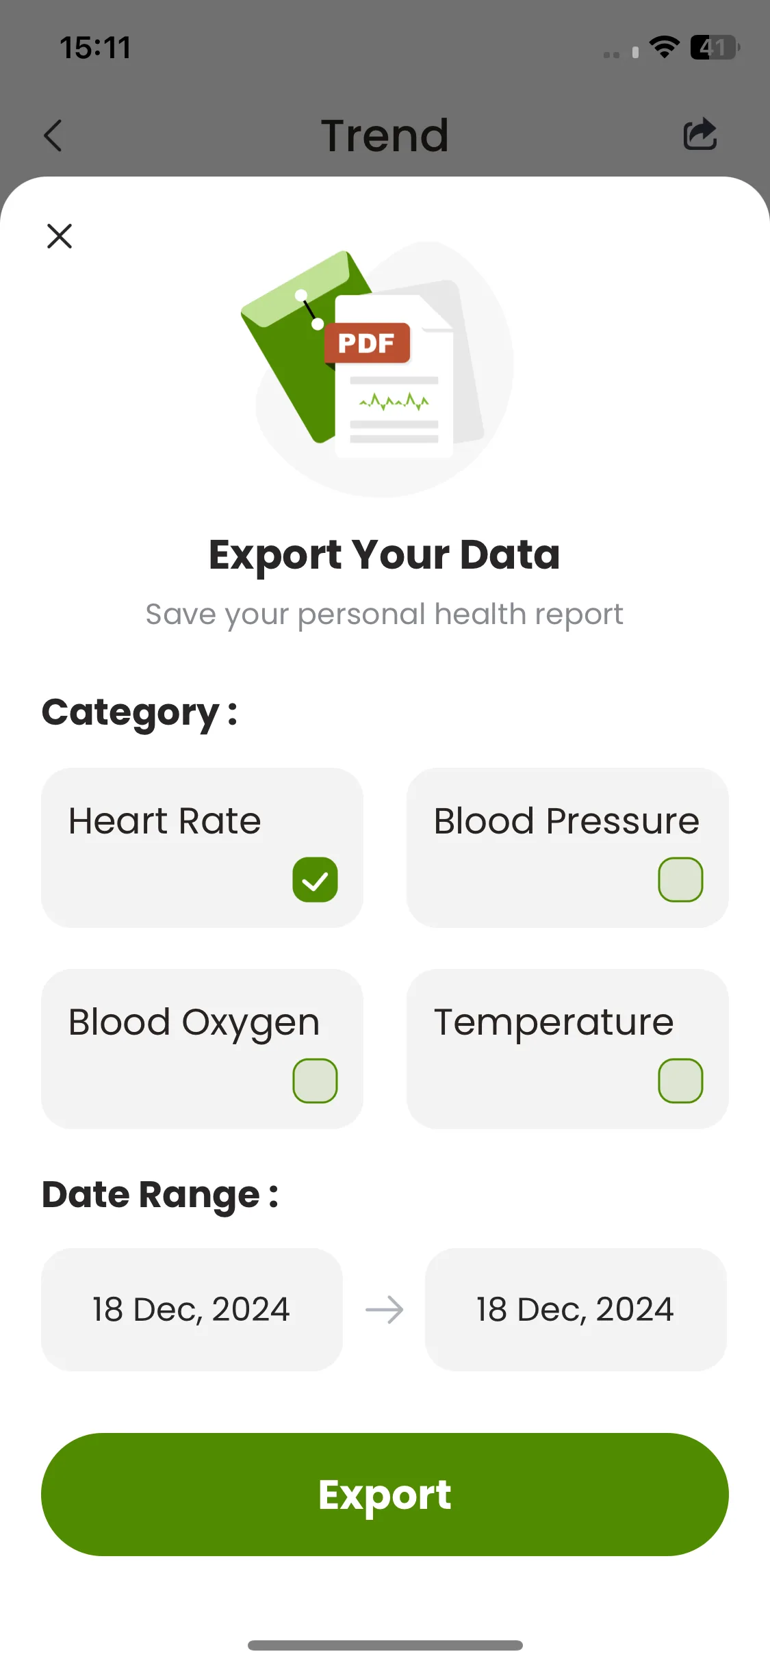770x1667 pixels.
Task: Tap the home indicator bar at bottom
Action: (x=385, y=1645)
